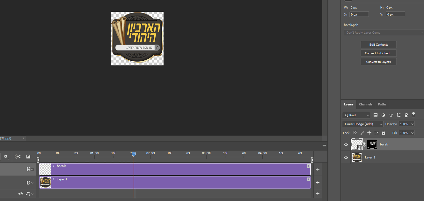Open the Fill slider arrow
Viewport: 424px width, 201px height.
[x=413, y=133]
